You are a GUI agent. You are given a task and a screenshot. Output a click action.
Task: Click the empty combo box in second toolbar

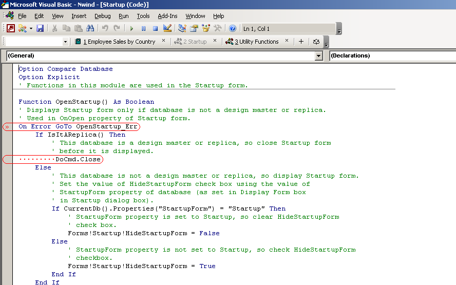[x=34, y=42]
